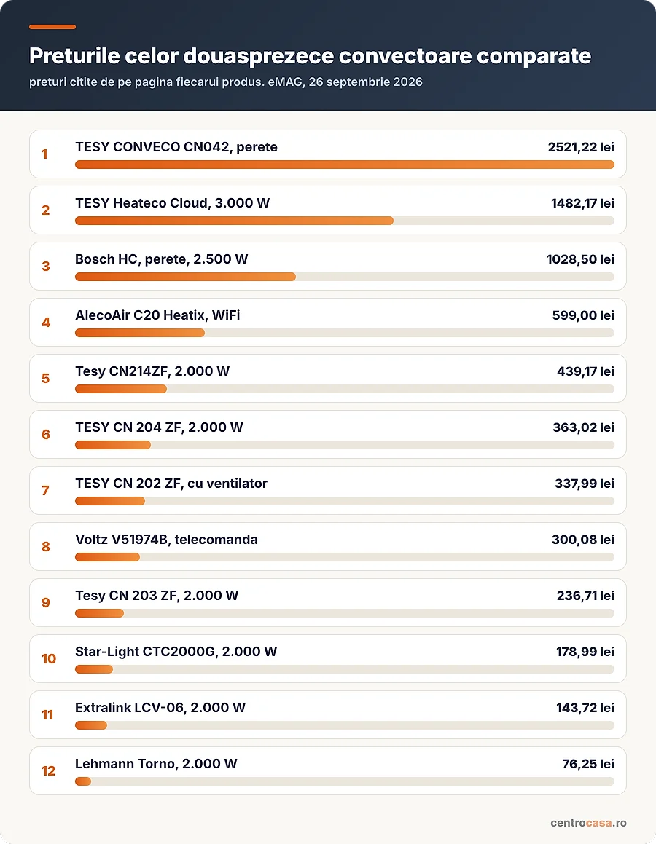Viewport: 656px width, 844px height.
Task: Click the main heading about convectoare prices
Action: pos(311,56)
